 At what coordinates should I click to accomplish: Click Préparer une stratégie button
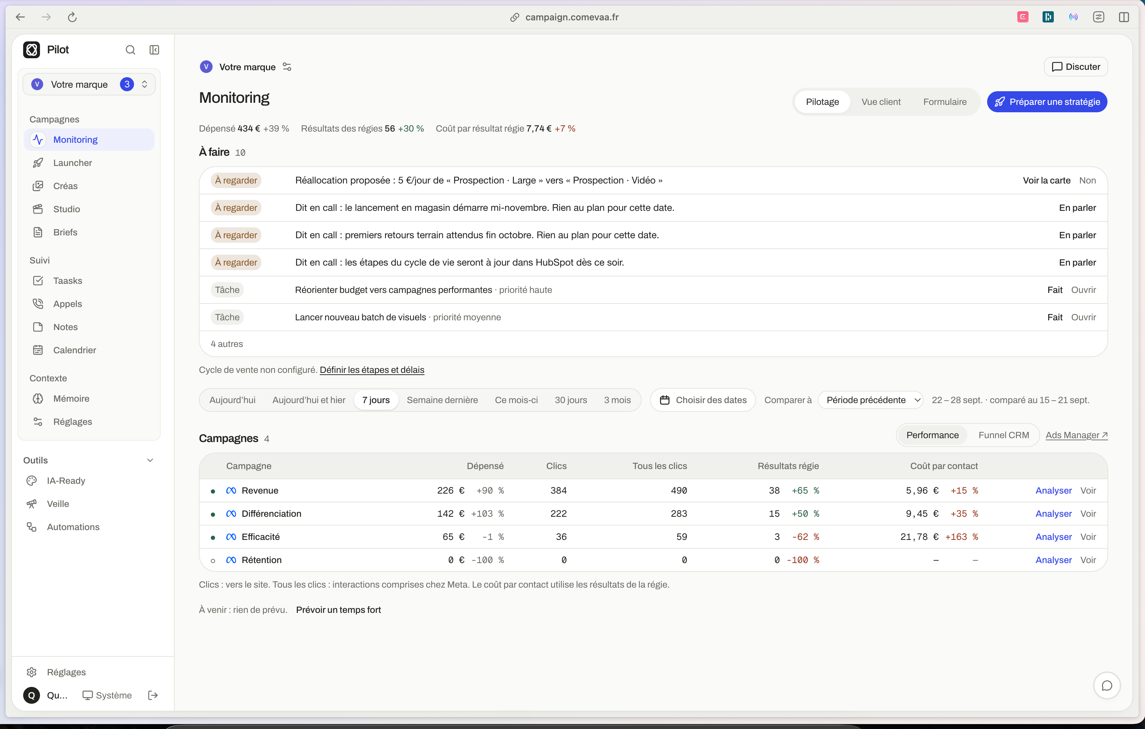coord(1047,102)
